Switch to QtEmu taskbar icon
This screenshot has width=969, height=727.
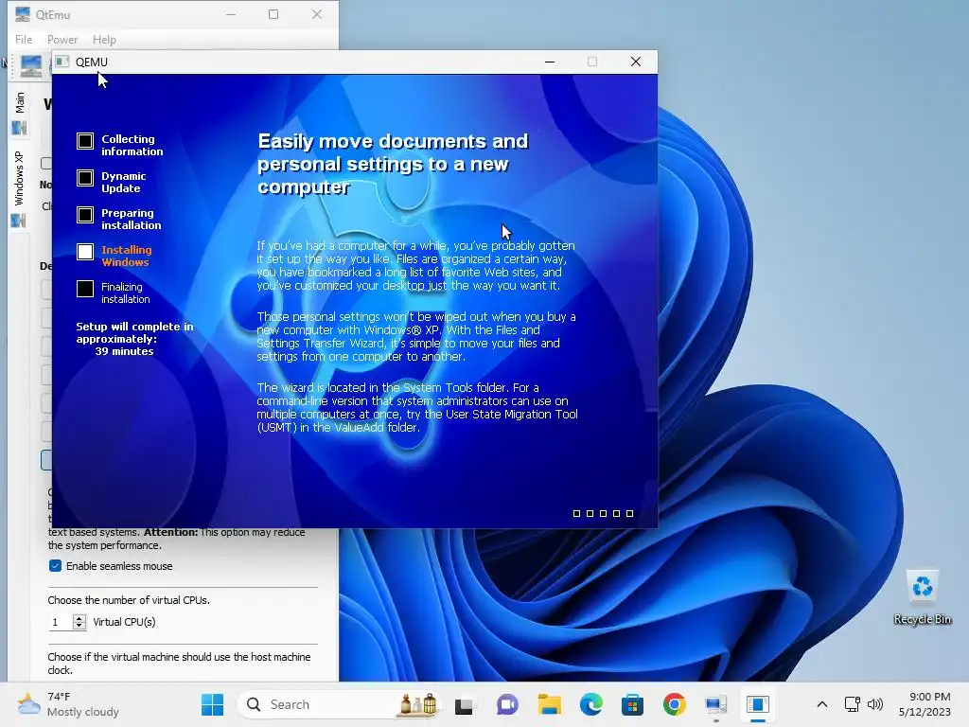pyautogui.click(x=715, y=704)
